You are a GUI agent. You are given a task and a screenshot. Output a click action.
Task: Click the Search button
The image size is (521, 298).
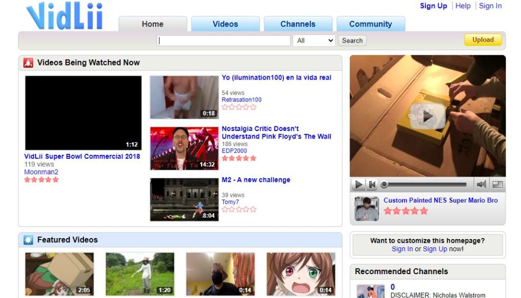[352, 41]
